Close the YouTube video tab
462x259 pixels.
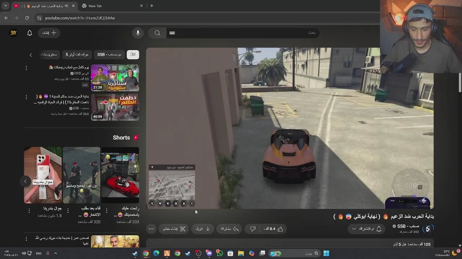73,6
